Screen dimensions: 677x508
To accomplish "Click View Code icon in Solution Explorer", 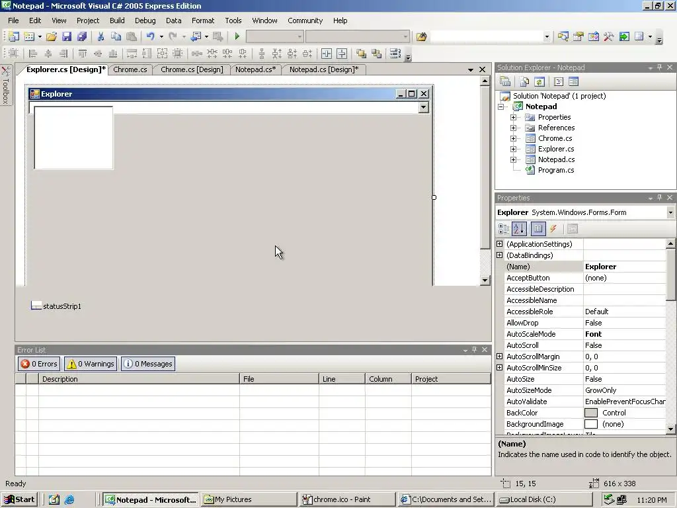I will pos(559,81).
